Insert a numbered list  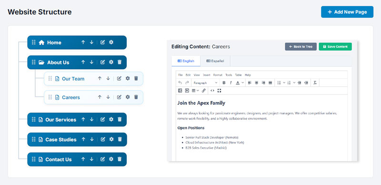pyautogui.click(x=289, y=83)
